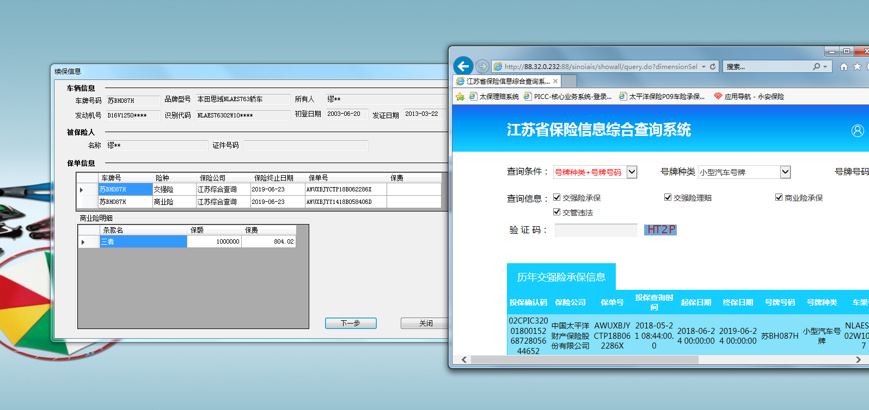Open the search provider dropdown arrow
The image size is (869, 410).
[825, 66]
